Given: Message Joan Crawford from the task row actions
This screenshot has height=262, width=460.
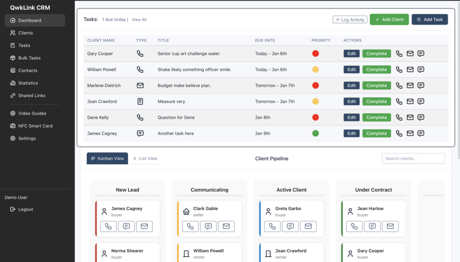Looking at the screenshot, I should tap(420, 102).
